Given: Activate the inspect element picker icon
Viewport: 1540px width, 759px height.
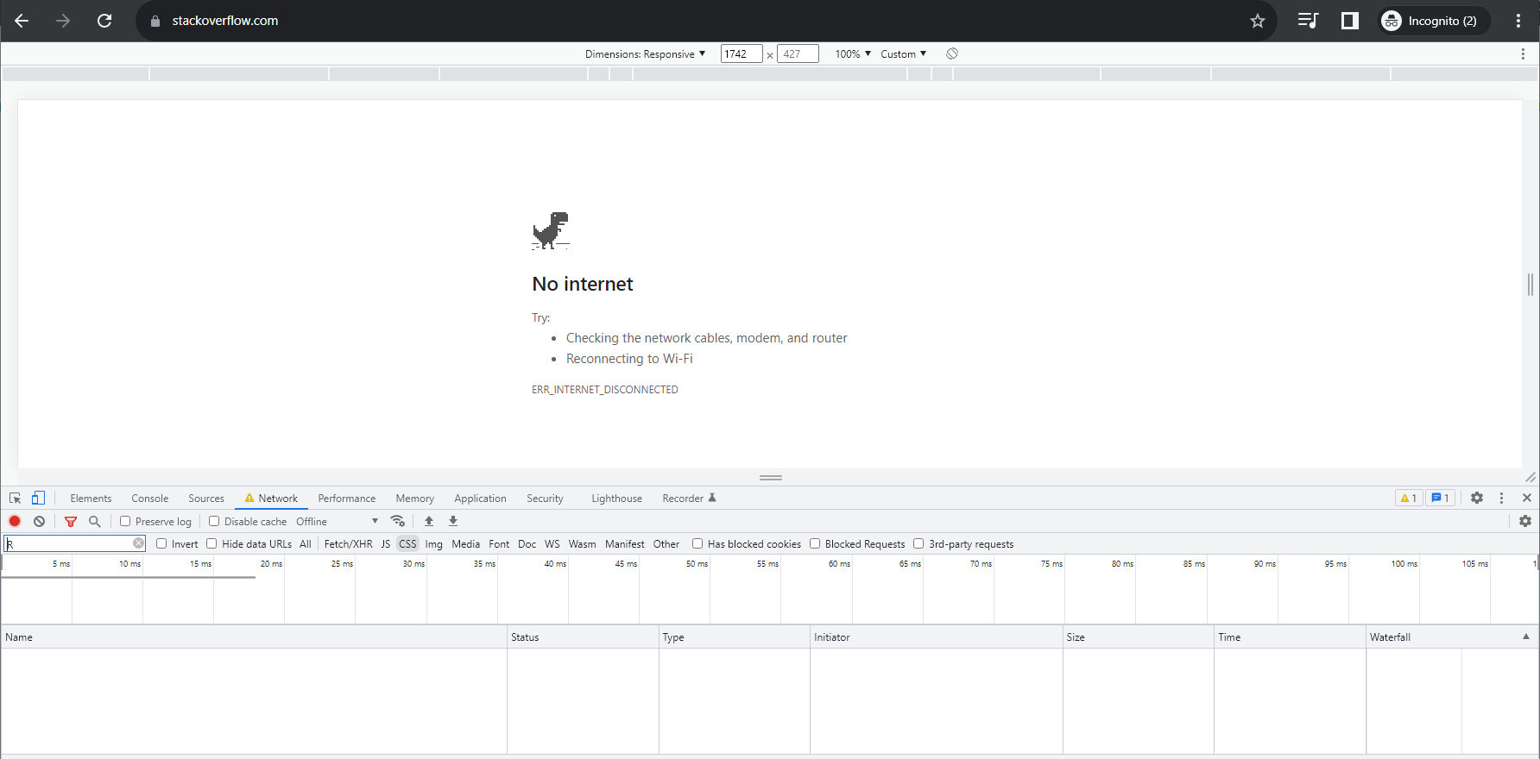Looking at the screenshot, I should pos(15,498).
